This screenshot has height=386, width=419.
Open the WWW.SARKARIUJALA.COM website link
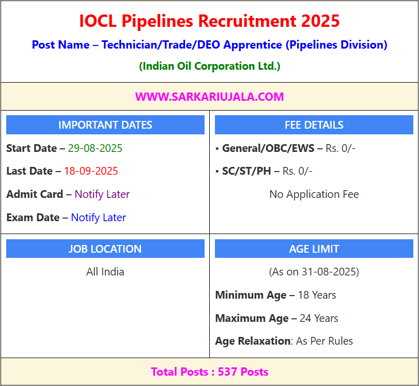coord(209,97)
